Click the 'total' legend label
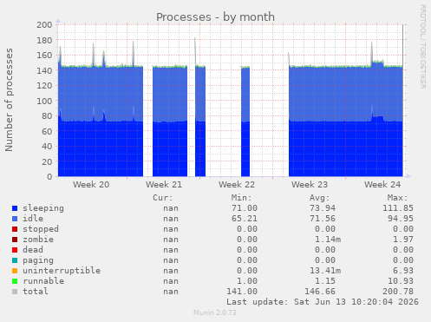This screenshot has height=322, width=431. (x=36, y=291)
